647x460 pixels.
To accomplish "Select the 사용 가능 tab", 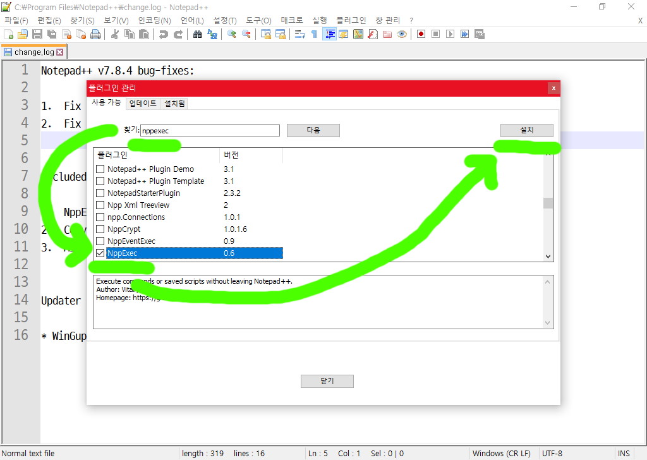I will click(106, 102).
